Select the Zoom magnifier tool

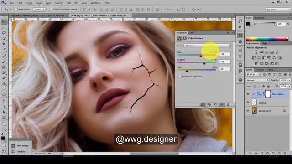click(x=4, y=129)
